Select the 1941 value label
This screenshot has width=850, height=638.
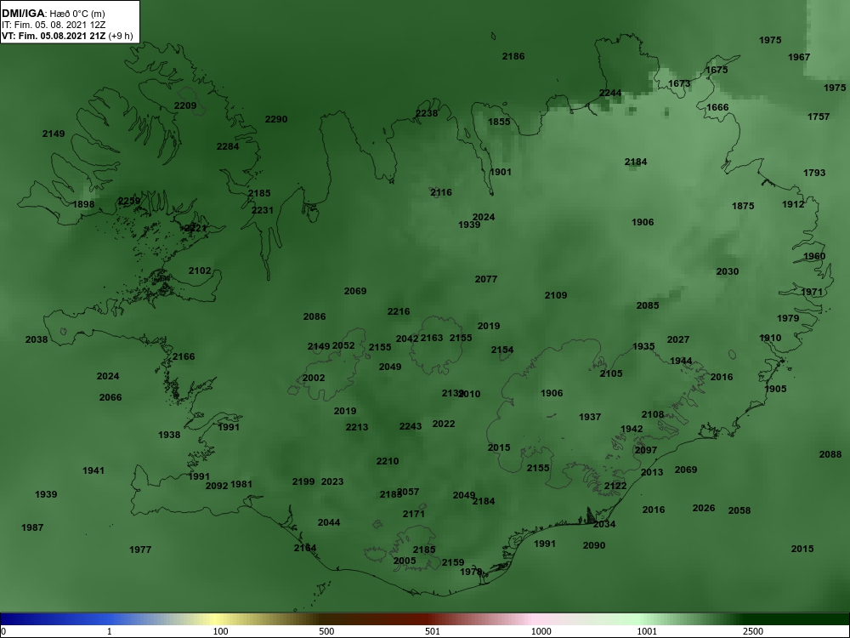pos(93,471)
